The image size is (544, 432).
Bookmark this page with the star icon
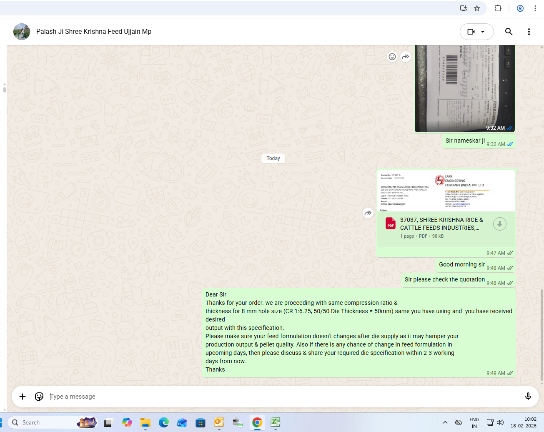(x=477, y=8)
